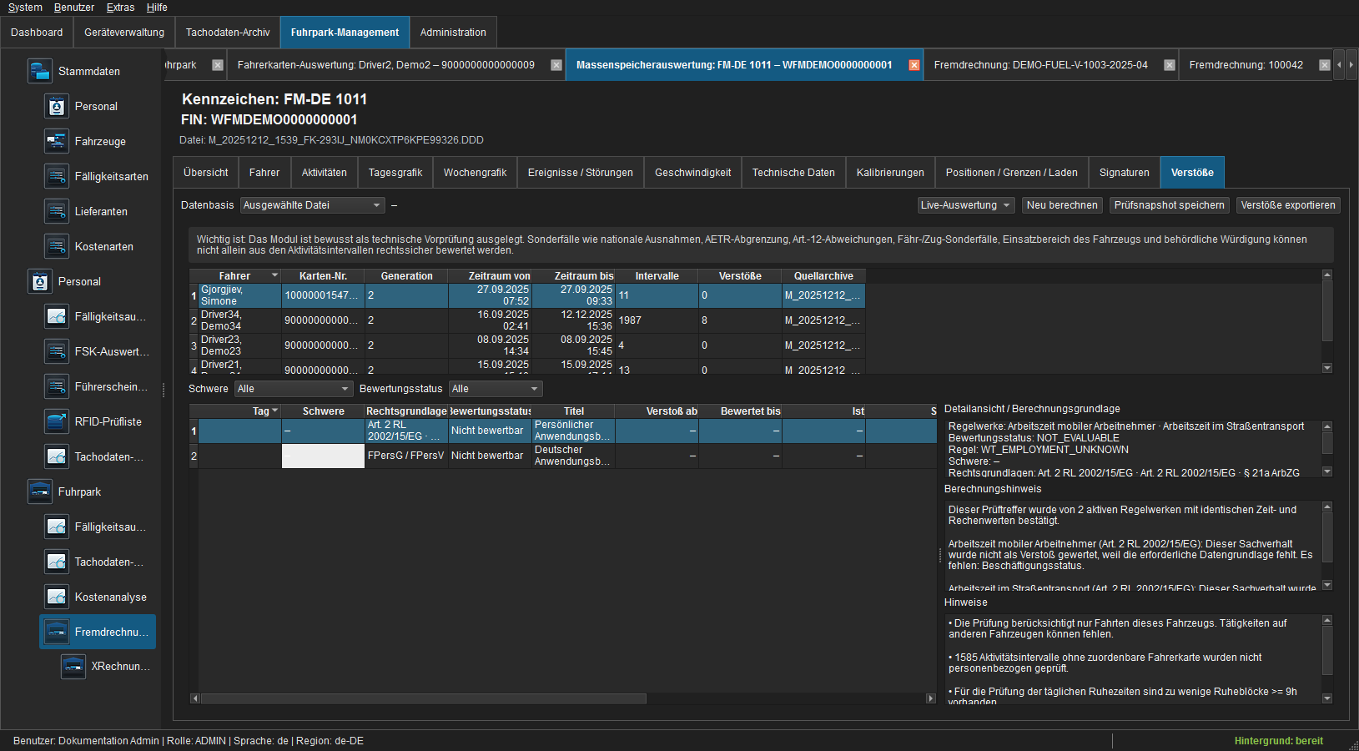The width and height of the screenshot is (1359, 751).
Task: Open the Datenbasis dropdown
Action: point(312,205)
